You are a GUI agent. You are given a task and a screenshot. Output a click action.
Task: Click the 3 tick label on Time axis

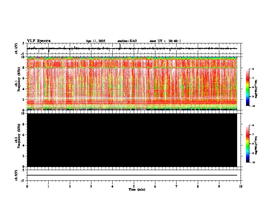[91, 186]
